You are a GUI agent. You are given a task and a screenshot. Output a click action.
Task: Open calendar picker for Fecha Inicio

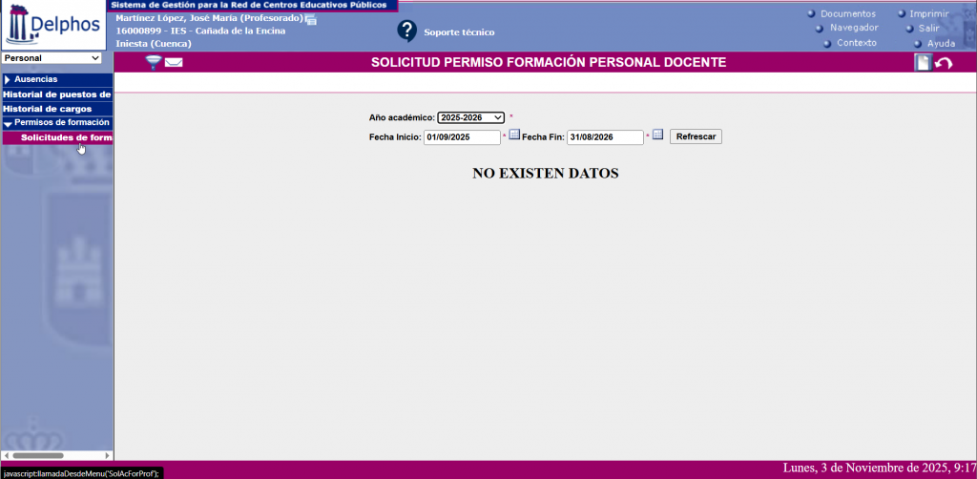pos(514,135)
